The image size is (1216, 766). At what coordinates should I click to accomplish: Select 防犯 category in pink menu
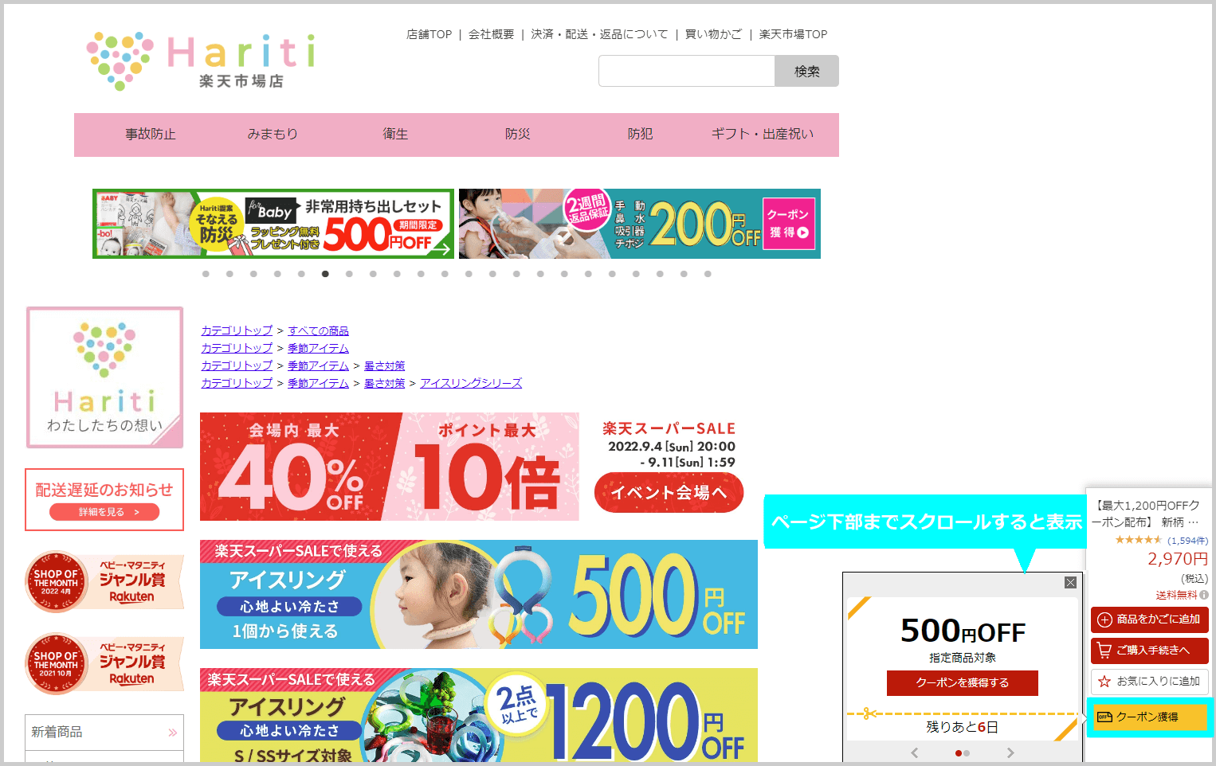[x=640, y=135]
